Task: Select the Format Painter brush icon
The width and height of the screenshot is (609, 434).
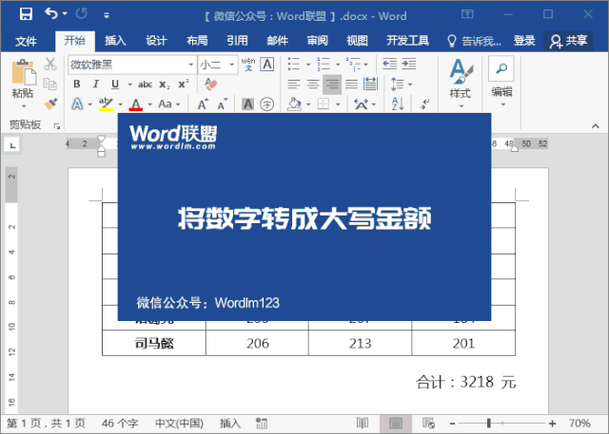Action: tap(50, 104)
